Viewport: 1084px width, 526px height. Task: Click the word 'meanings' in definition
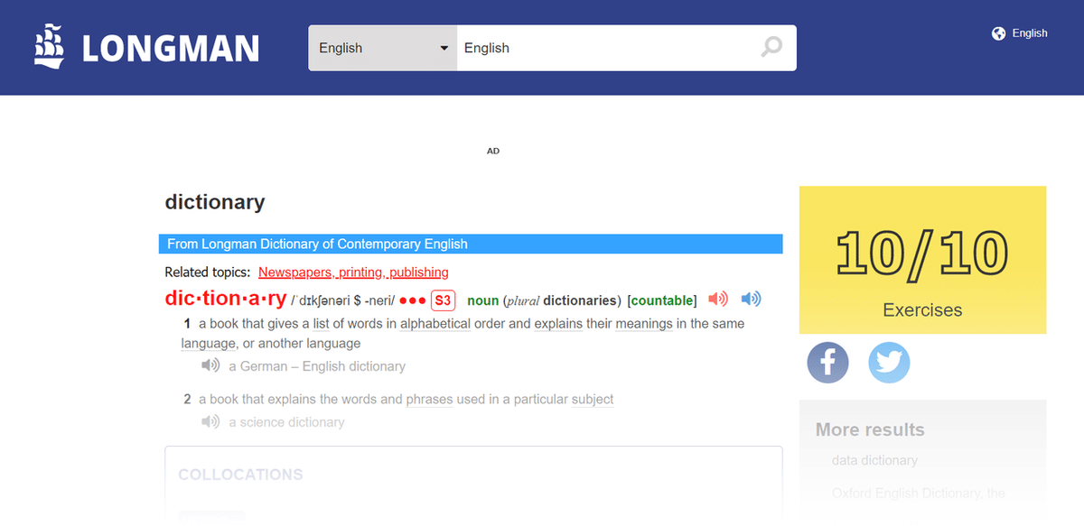tap(644, 323)
